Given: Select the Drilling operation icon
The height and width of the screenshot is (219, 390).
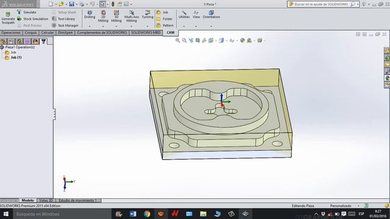Looking at the screenshot, I should (x=90, y=15).
